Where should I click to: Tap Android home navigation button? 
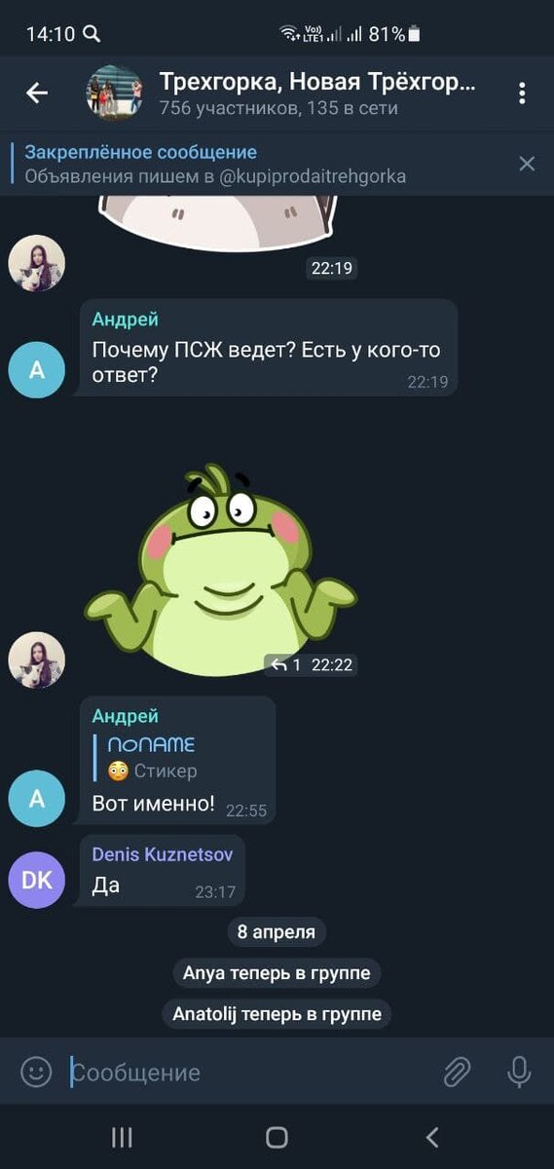click(277, 1137)
